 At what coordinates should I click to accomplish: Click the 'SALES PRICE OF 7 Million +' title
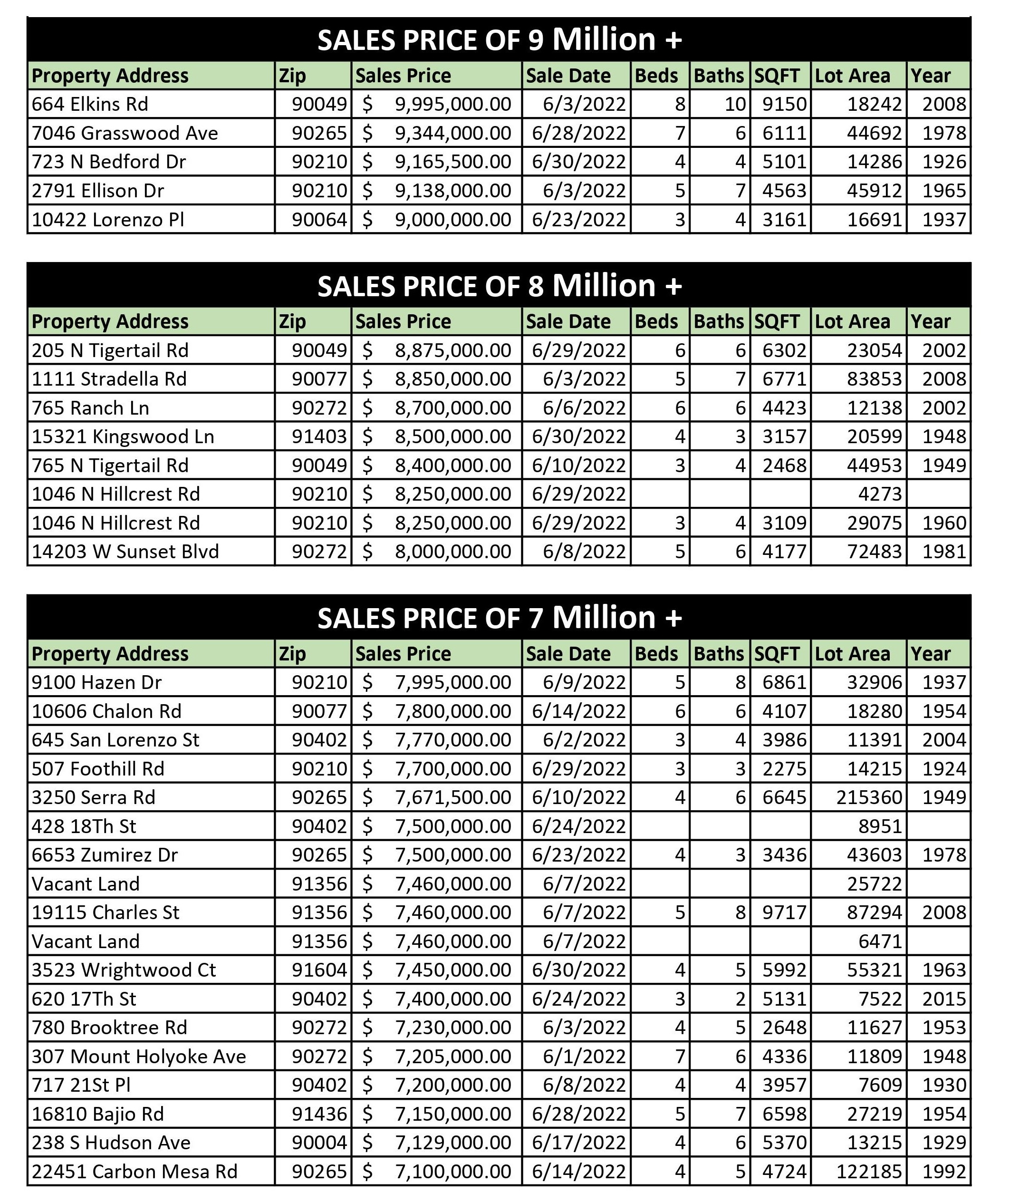pos(499,618)
